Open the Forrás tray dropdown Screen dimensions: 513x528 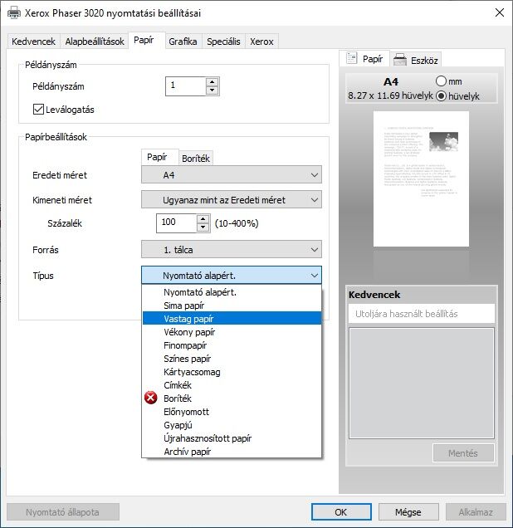pyautogui.click(x=232, y=250)
